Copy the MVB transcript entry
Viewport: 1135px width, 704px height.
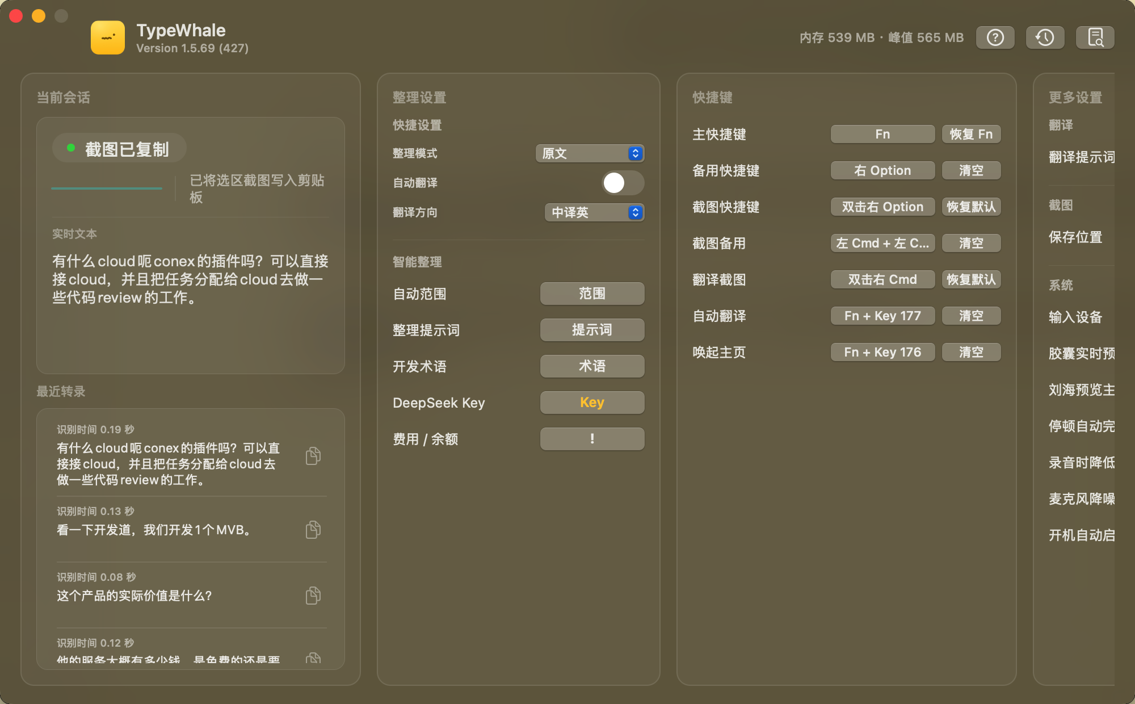tap(313, 529)
